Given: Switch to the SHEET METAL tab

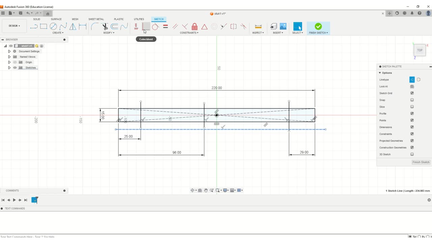Looking at the screenshot, I should point(96,19).
